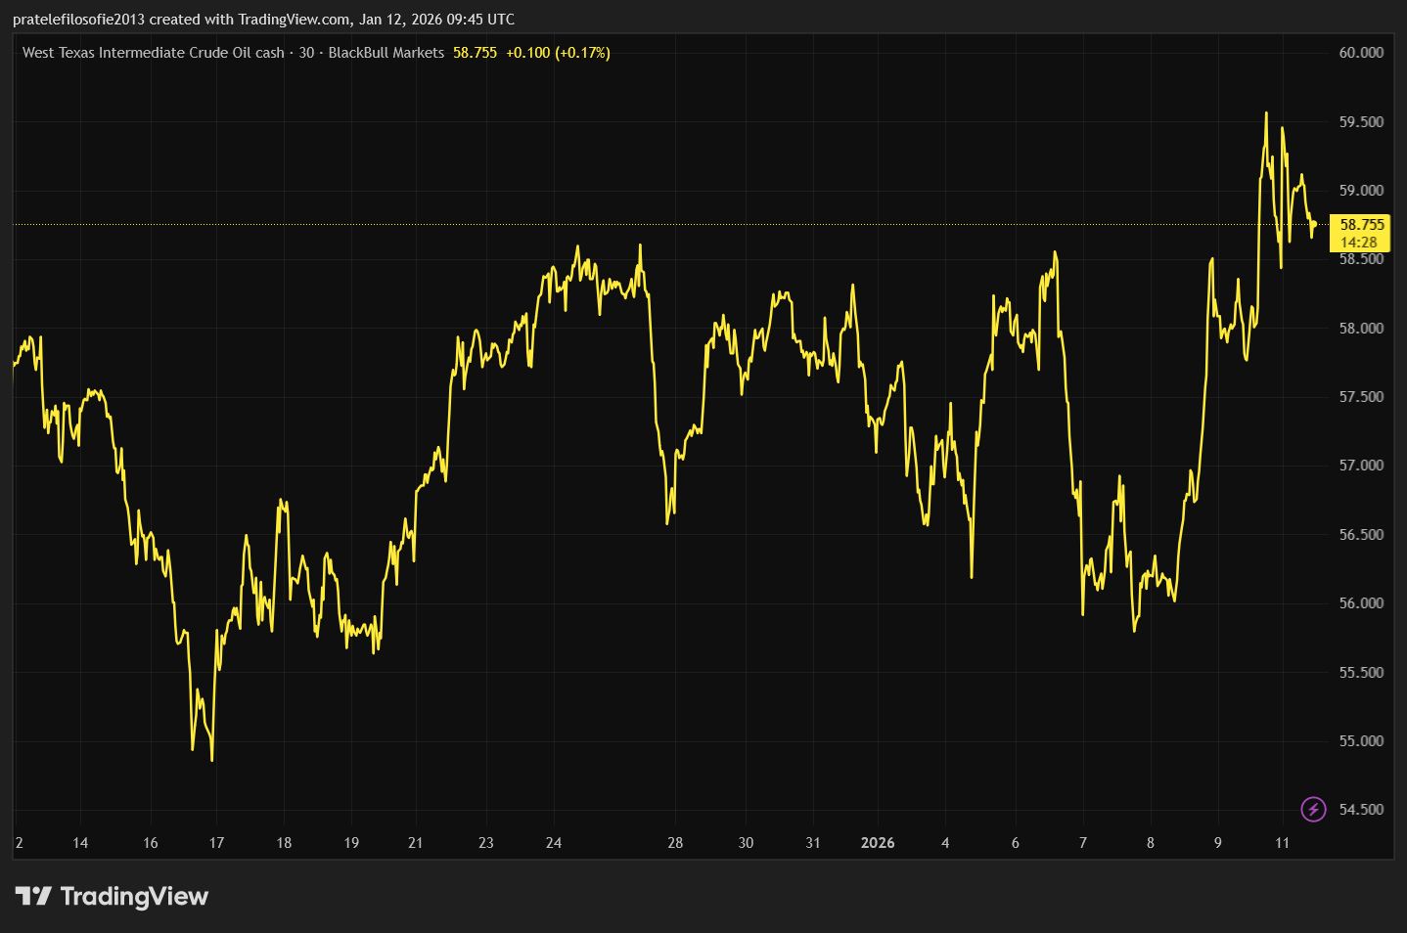The height and width of the screenshot is (933, 1407).
Task: Click the 55.000 price axis label
Action: tap(1361, 741)
